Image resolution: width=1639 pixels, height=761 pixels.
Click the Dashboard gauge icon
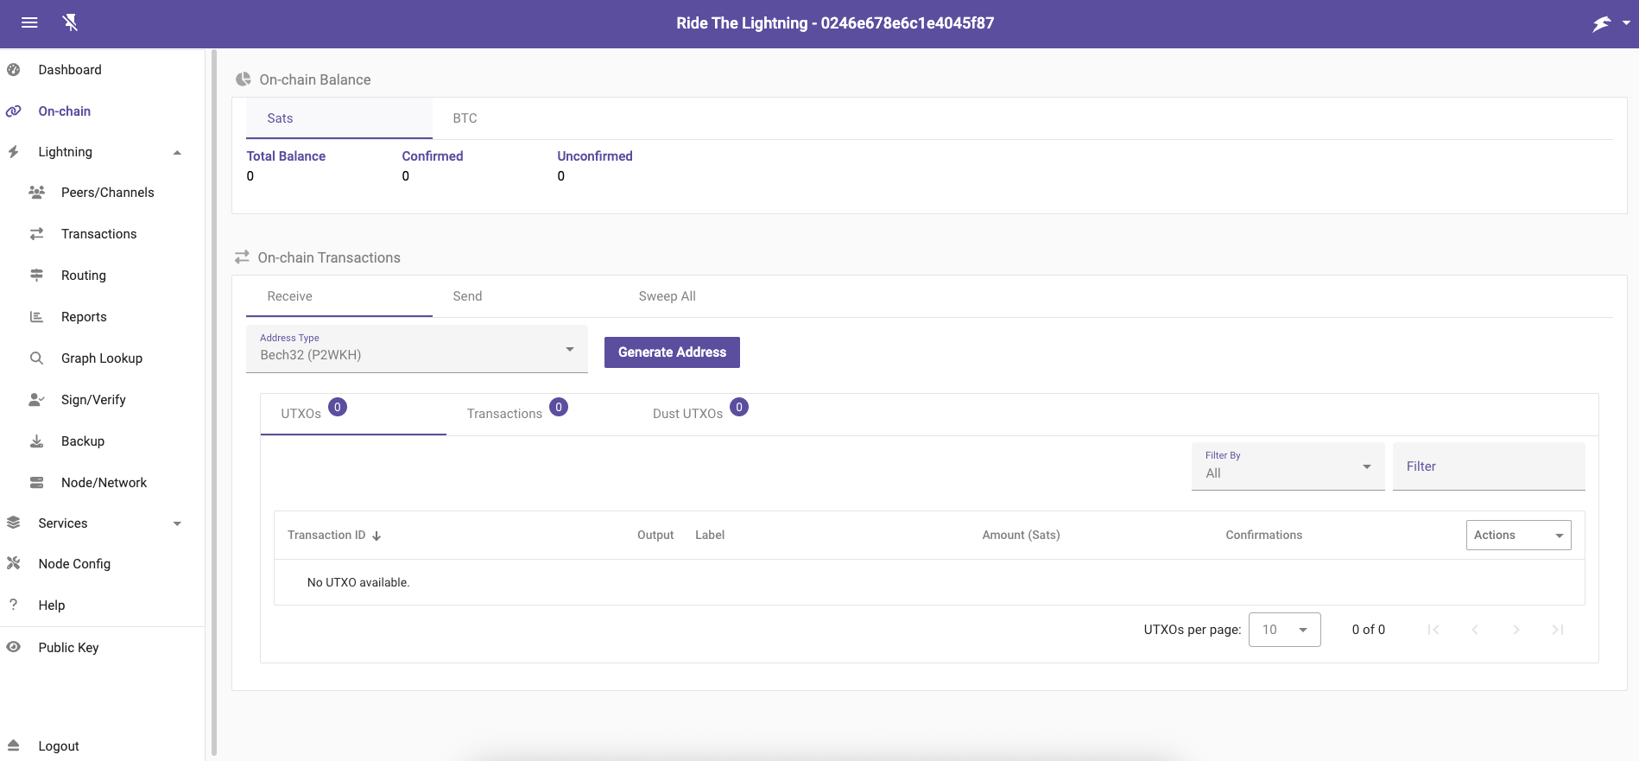(x=14, y=70)
